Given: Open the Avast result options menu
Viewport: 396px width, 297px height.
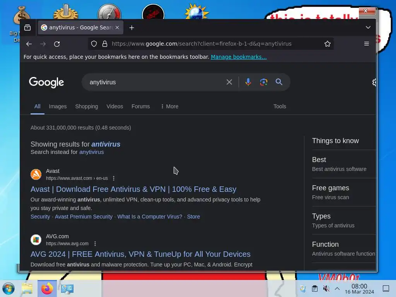Looking at the screenshot, I should click(x=114, y=178).
